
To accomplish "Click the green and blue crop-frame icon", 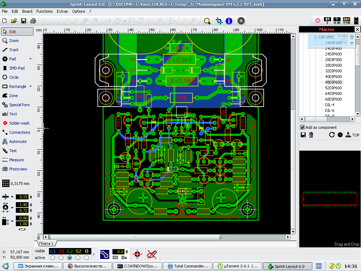I will (219, 21).
